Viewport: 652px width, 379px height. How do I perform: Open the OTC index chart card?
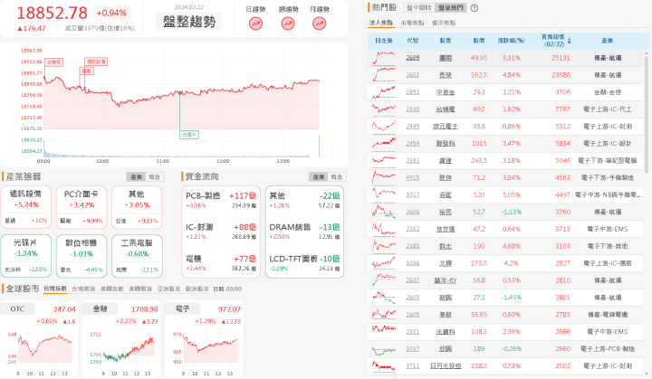(39, 339)
